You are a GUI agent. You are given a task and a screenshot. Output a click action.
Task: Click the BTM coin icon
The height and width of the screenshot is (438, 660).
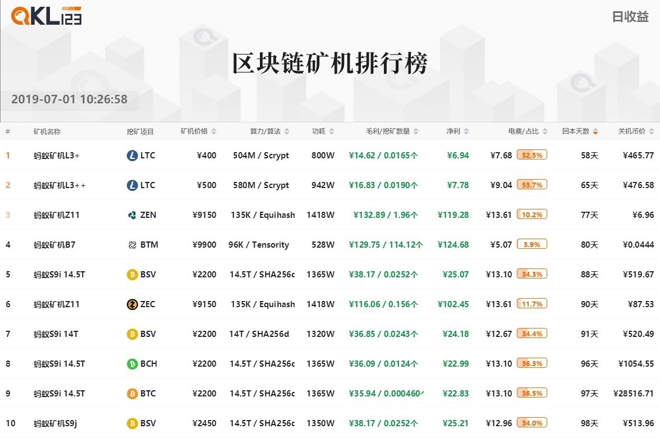click(132, 245)
